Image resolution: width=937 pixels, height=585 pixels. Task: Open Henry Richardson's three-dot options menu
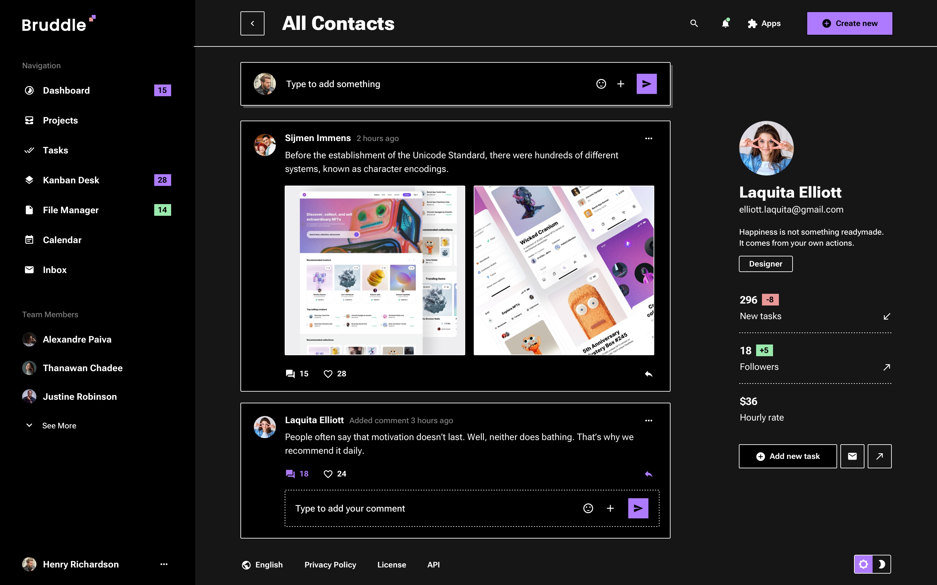click(x=164, y=564)
